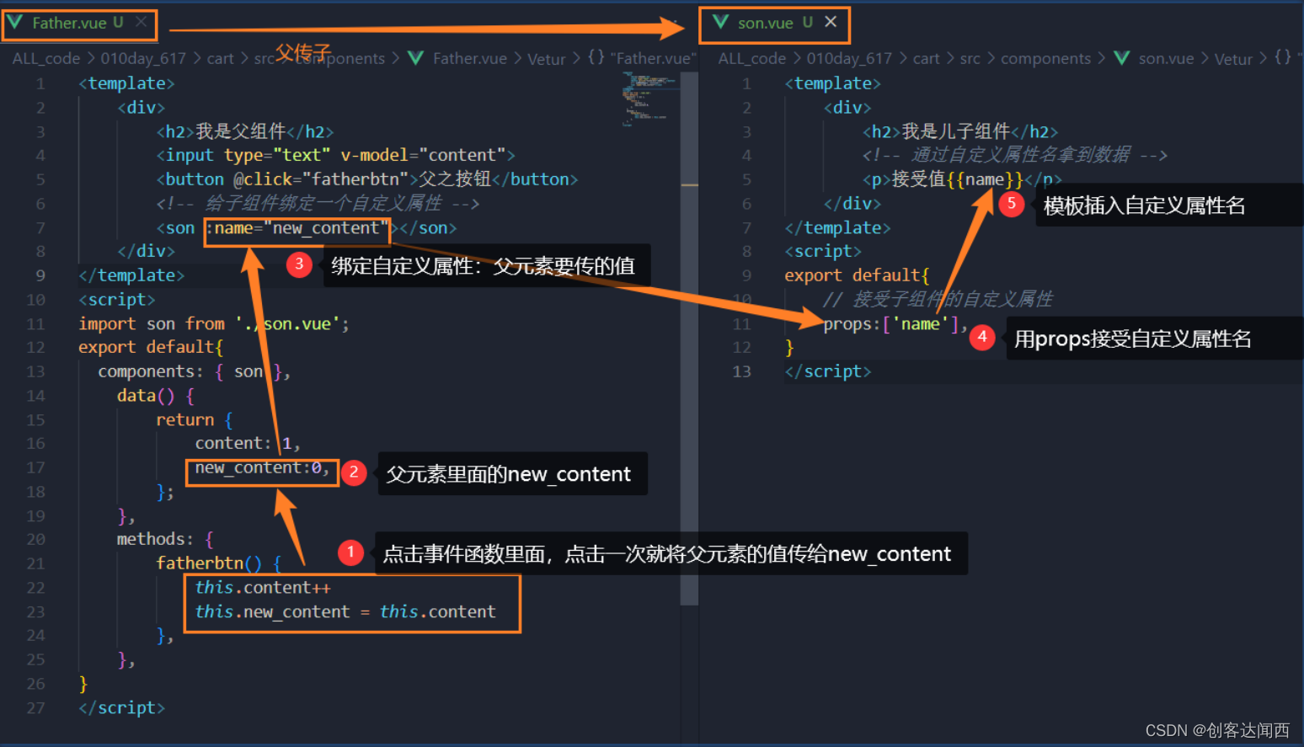Click the h2 line '我是儿子组件'
This screenshot has height=747, width=1304.
tap(960, 131)
